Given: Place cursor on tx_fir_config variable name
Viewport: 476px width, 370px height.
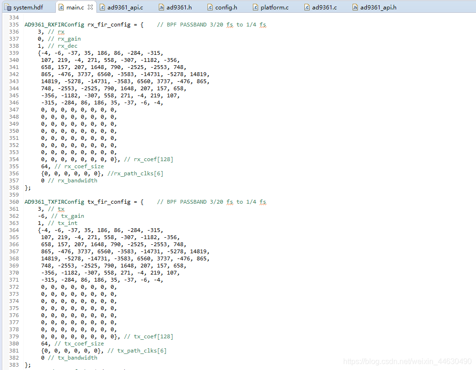Looking at the screenshot, I should click(109, 202).
